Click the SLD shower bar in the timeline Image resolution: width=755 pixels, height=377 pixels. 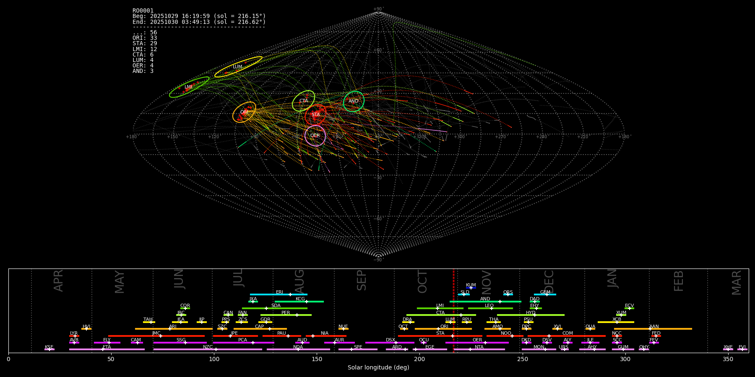tap(464, 294)
